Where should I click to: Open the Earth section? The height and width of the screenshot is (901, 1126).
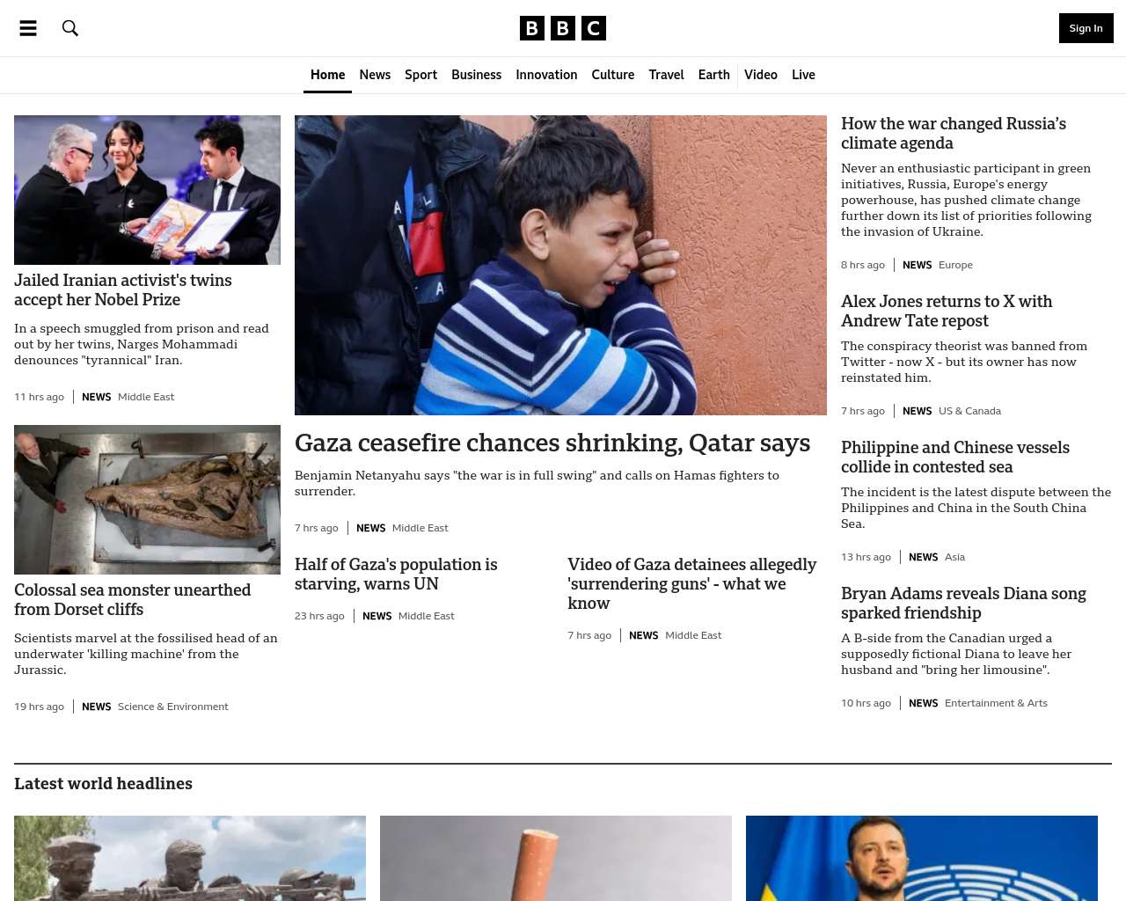click(714, 75)
